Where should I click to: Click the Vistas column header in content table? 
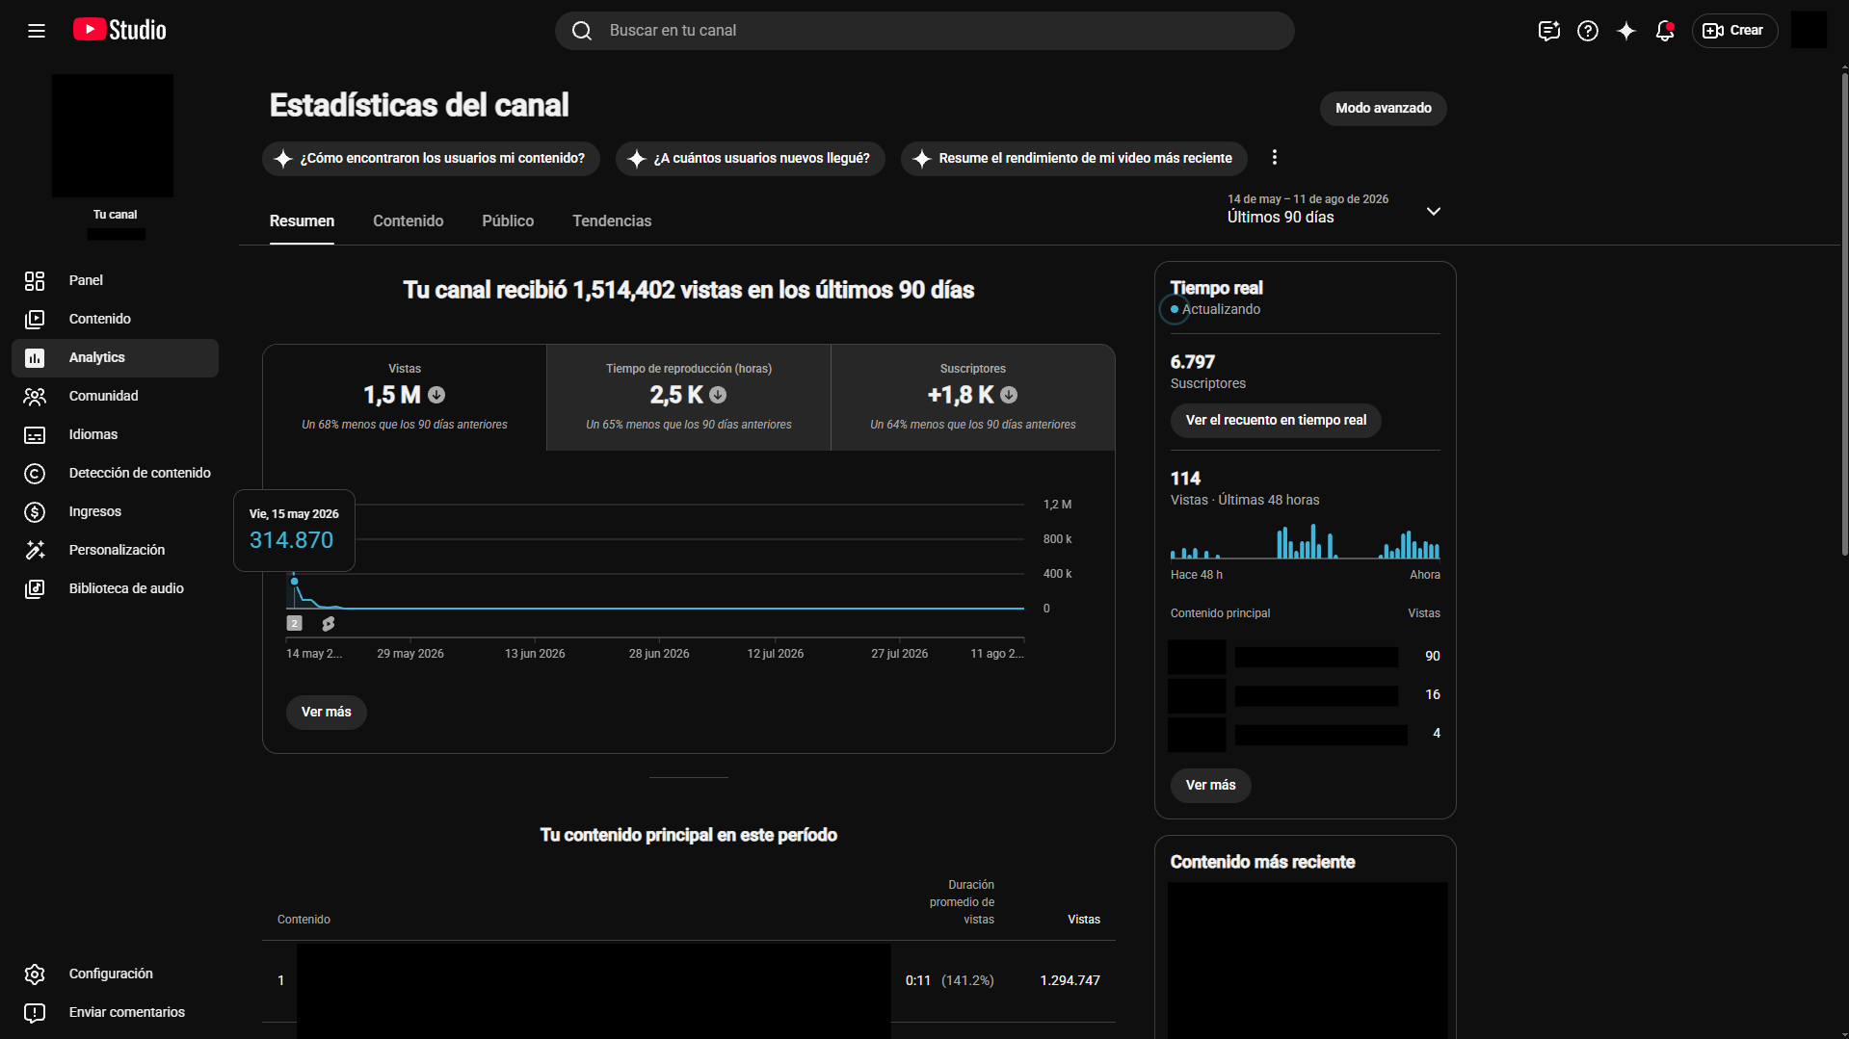coord(1084,920)
